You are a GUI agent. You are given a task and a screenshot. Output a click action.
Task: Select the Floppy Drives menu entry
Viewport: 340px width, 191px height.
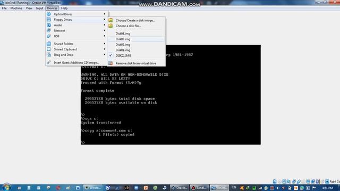click(x=76, y=20)
